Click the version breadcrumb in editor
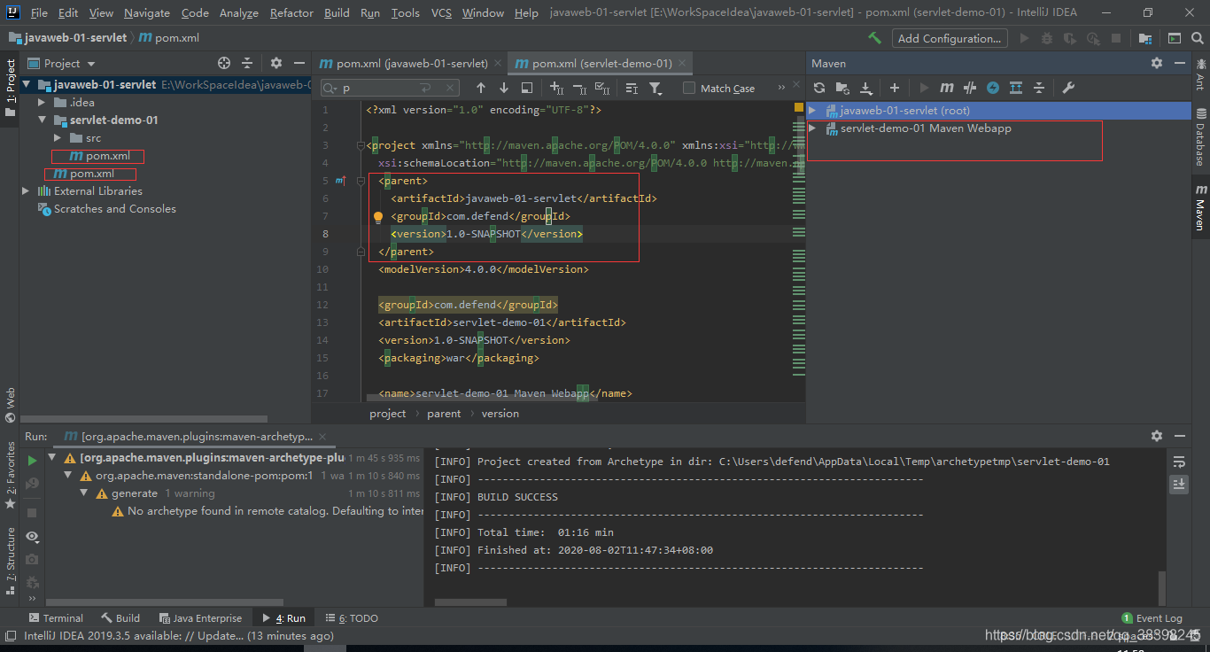Image resolution: width=1210 pixels, height=652 pixels. click(x=500, y=414)
